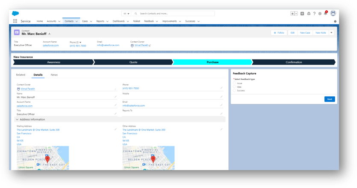
Task: Expand the Phone (2) dropdown
Action: point(80,43)
